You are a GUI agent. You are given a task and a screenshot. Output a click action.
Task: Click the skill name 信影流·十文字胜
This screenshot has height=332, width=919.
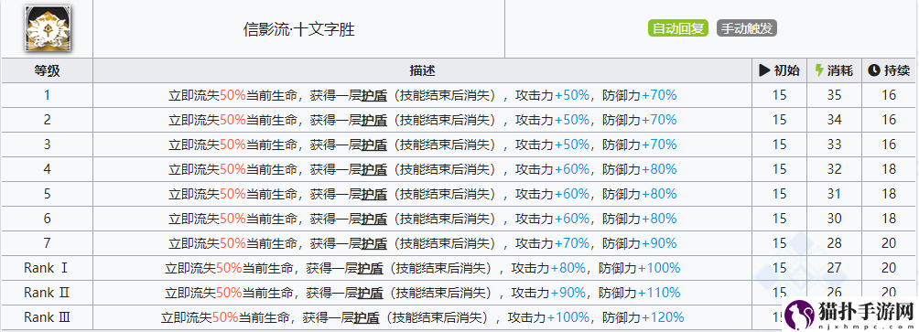[x=299, y=29]
